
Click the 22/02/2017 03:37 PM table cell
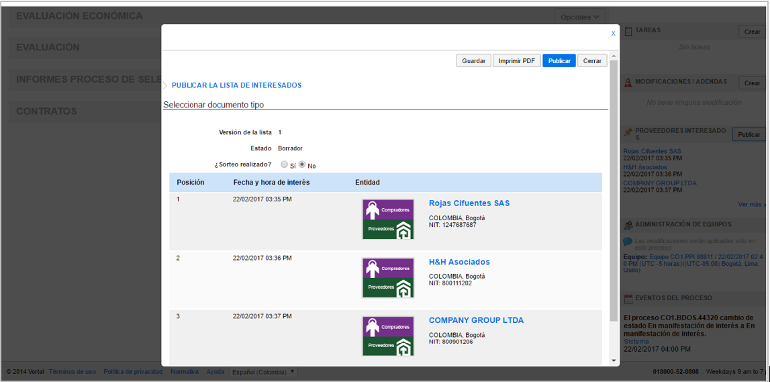[x=262, y=316]
